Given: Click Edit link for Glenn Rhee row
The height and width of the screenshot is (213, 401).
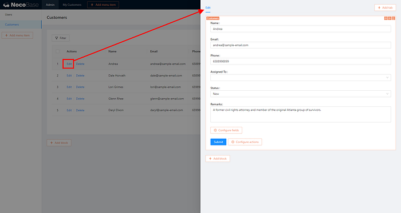Looking at the screenshot, I should [69, 99].
